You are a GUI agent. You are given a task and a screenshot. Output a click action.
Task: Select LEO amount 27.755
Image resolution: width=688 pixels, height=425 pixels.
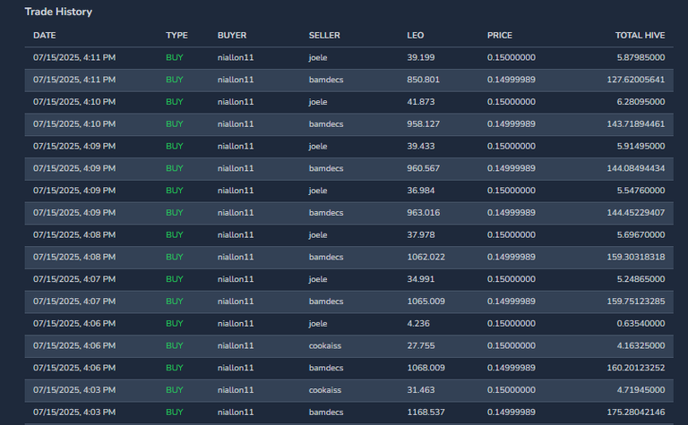pos(421,345)
